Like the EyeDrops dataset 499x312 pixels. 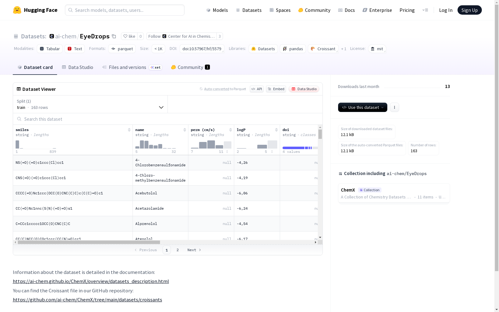[x=129, y=36]
